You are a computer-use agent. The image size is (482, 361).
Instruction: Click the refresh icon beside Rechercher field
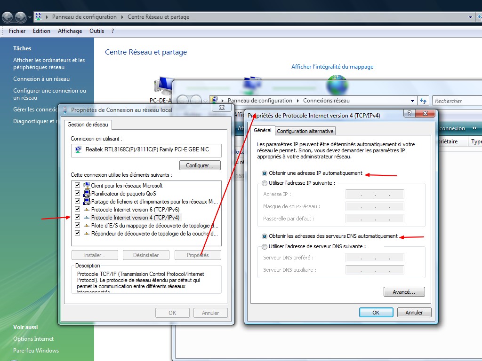click(x=423, y=101)
